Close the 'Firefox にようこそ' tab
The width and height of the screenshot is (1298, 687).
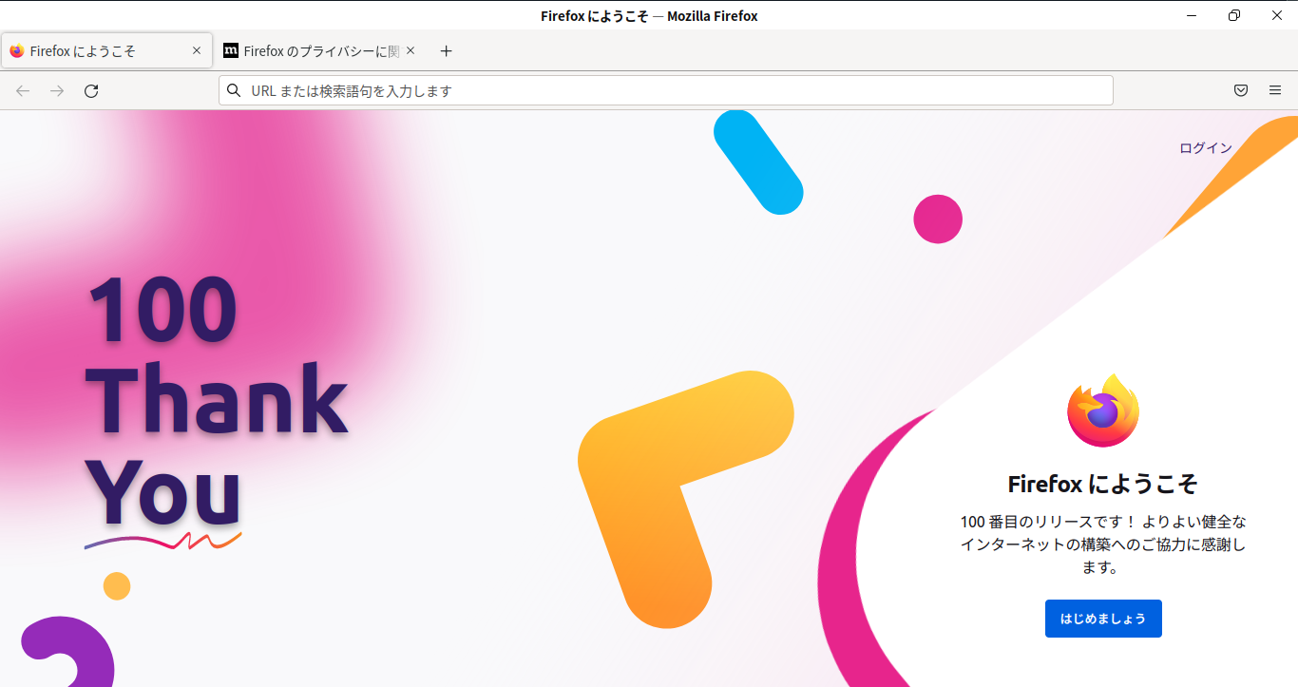tap(197, 51)
